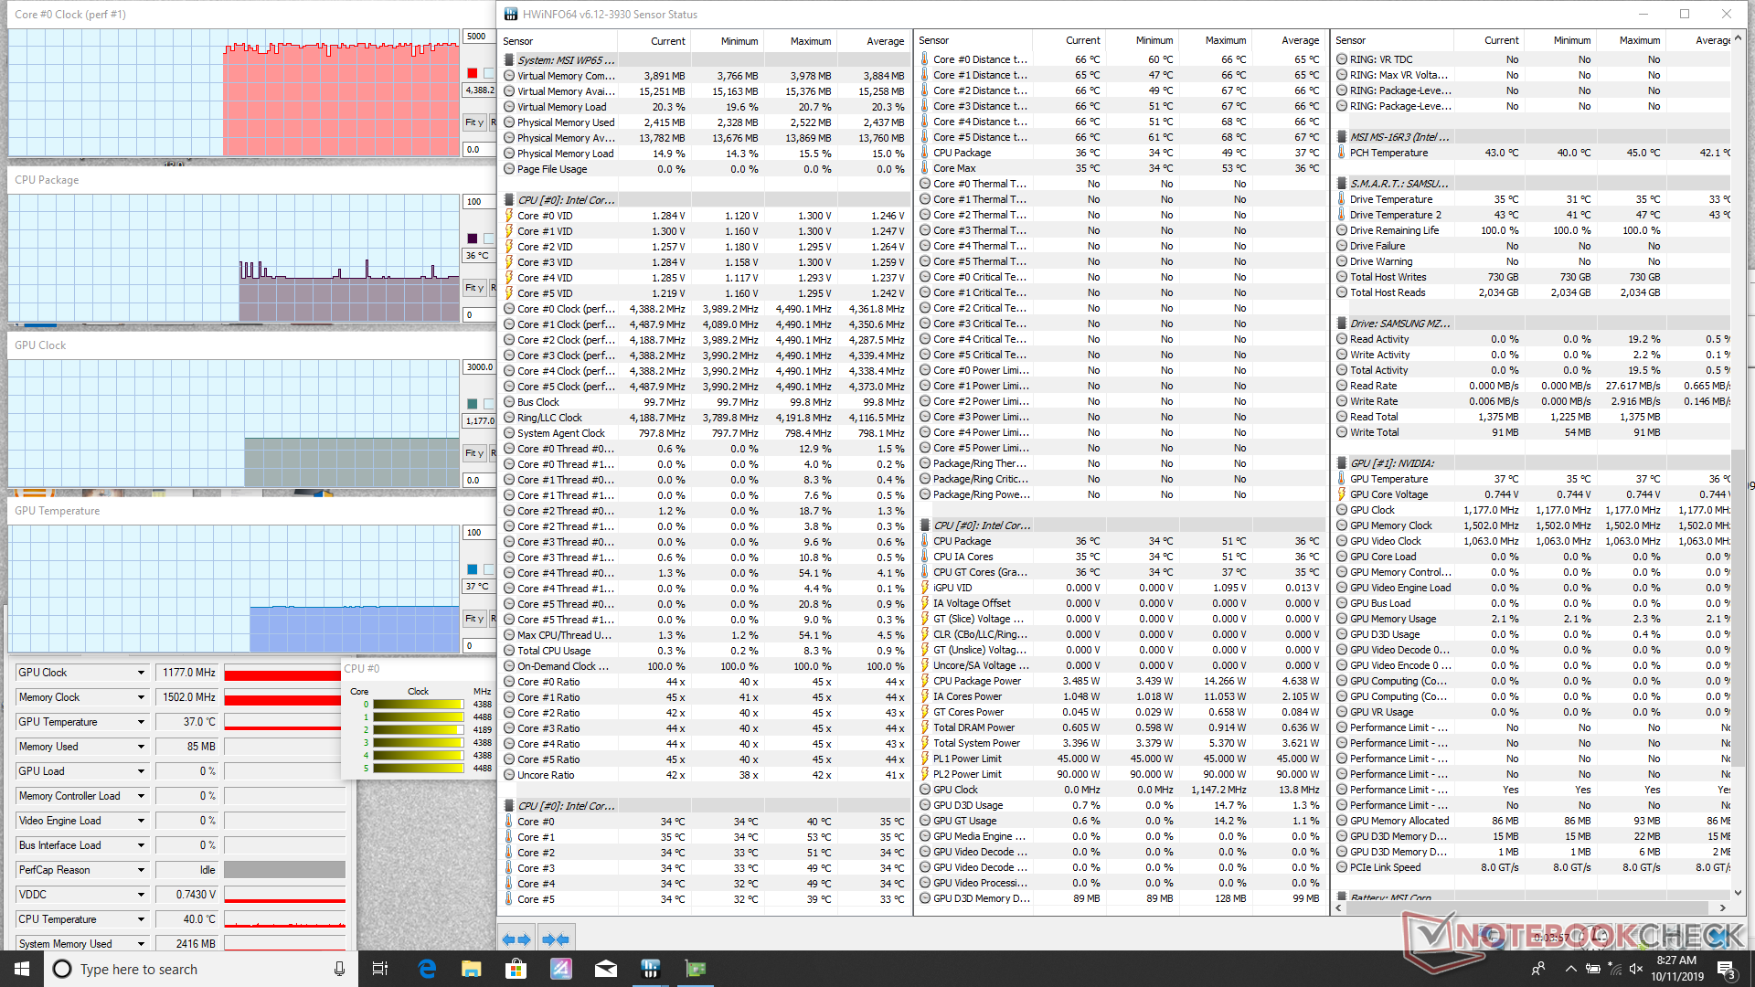1755x987 pixels.
Task: Click the microphone icon in the search box
Action: pyautogui.click(x=339, y=969)
